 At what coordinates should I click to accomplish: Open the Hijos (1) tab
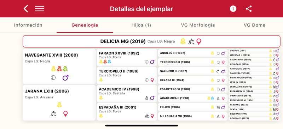[141, 25]
